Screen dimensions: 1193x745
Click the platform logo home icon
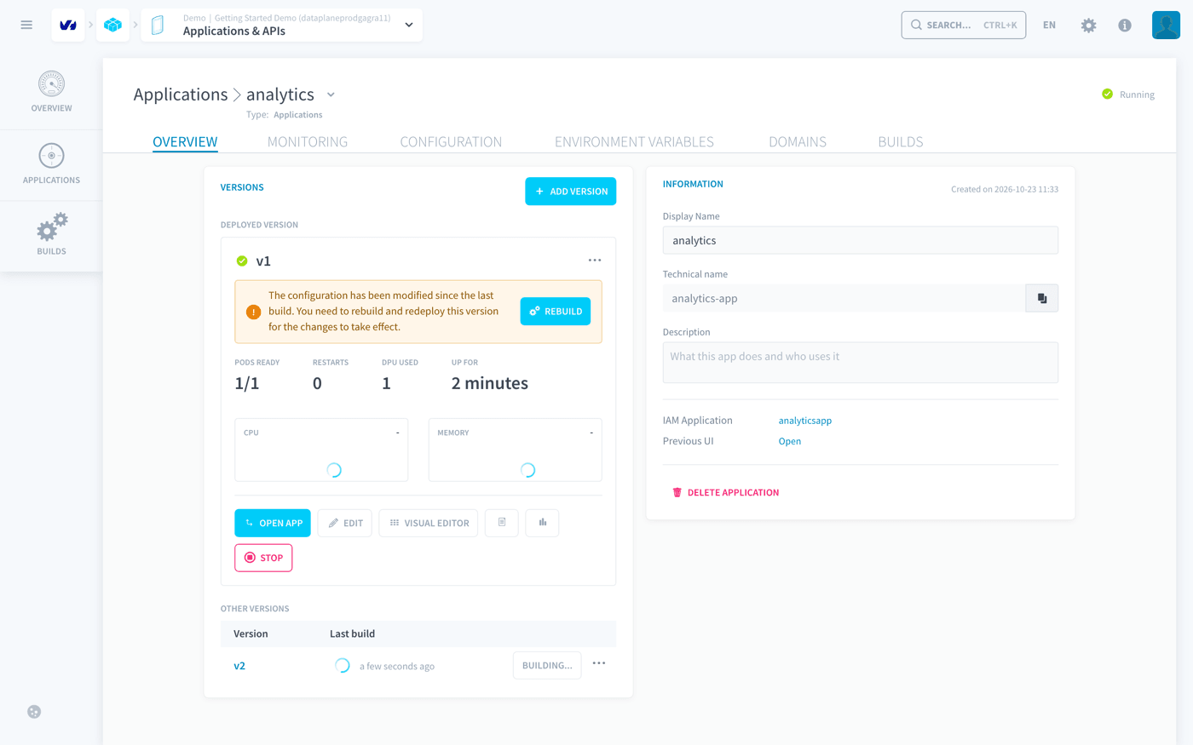68,26
